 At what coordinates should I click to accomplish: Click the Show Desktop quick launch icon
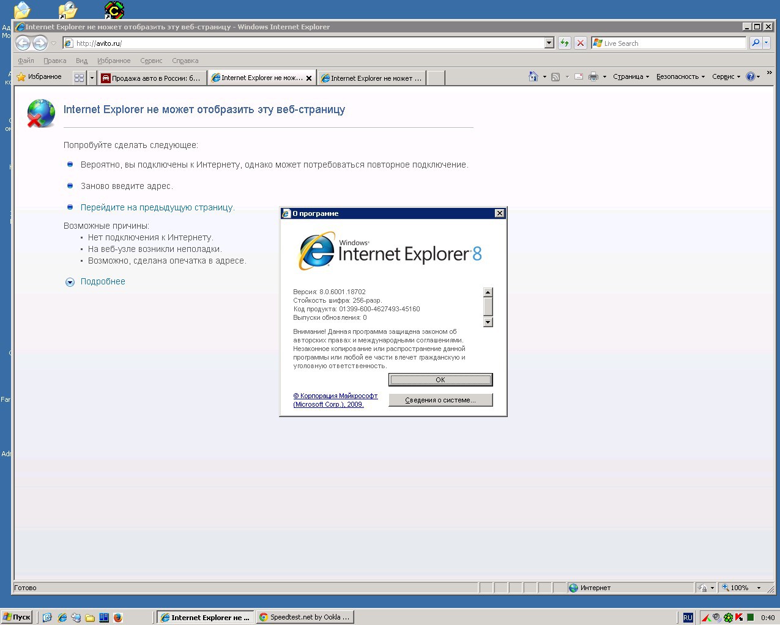47,618
